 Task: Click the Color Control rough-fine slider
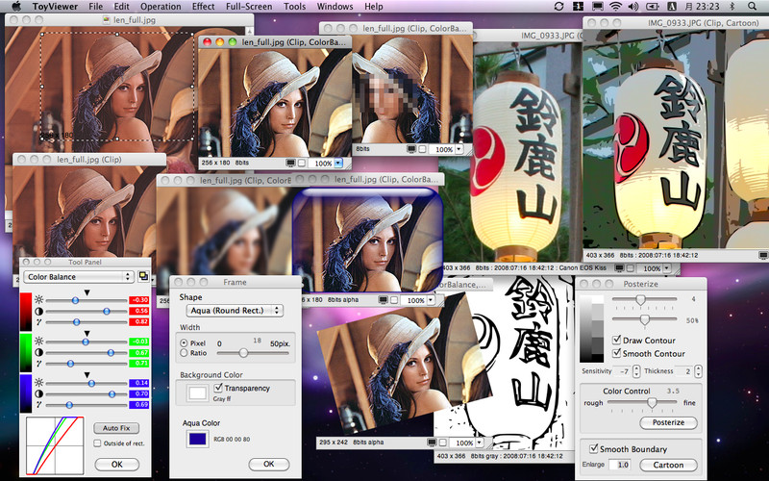click(x=642, y=402)
